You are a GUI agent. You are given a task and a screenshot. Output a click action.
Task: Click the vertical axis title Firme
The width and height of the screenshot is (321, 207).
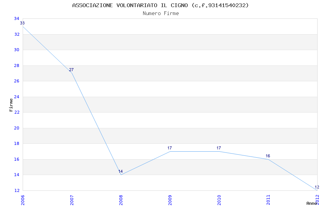point(11,105)
